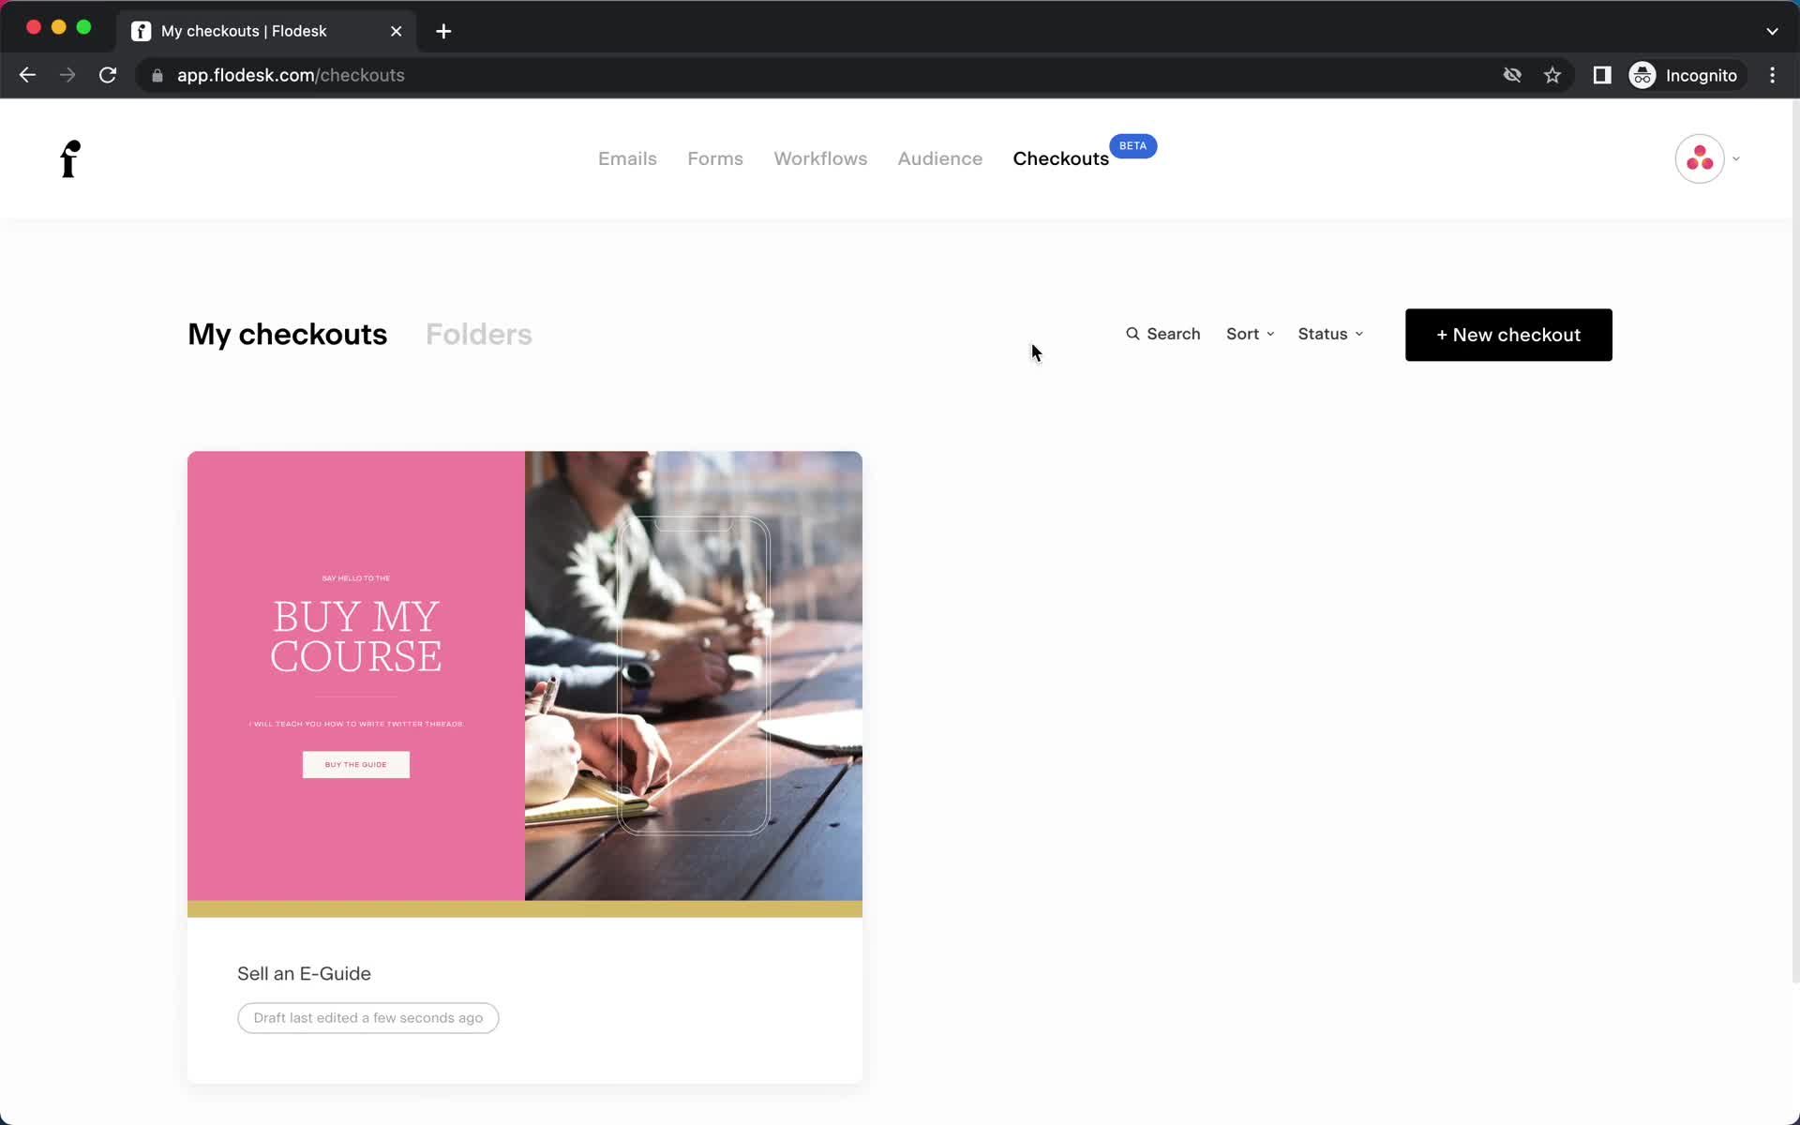Enable the Forms navigation item

[x=715, y=158]
